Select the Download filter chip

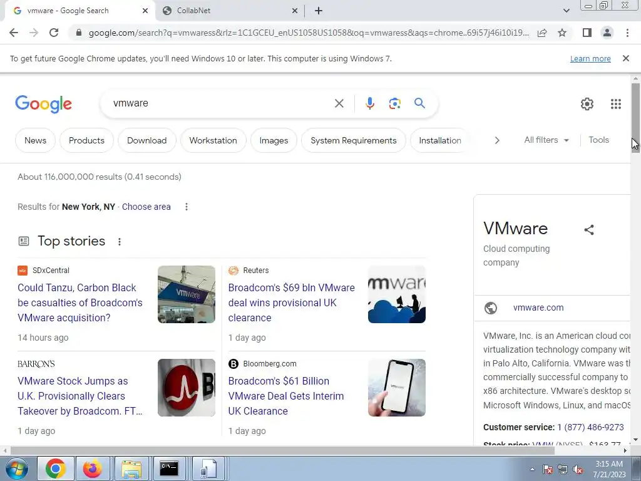(146, 140)
